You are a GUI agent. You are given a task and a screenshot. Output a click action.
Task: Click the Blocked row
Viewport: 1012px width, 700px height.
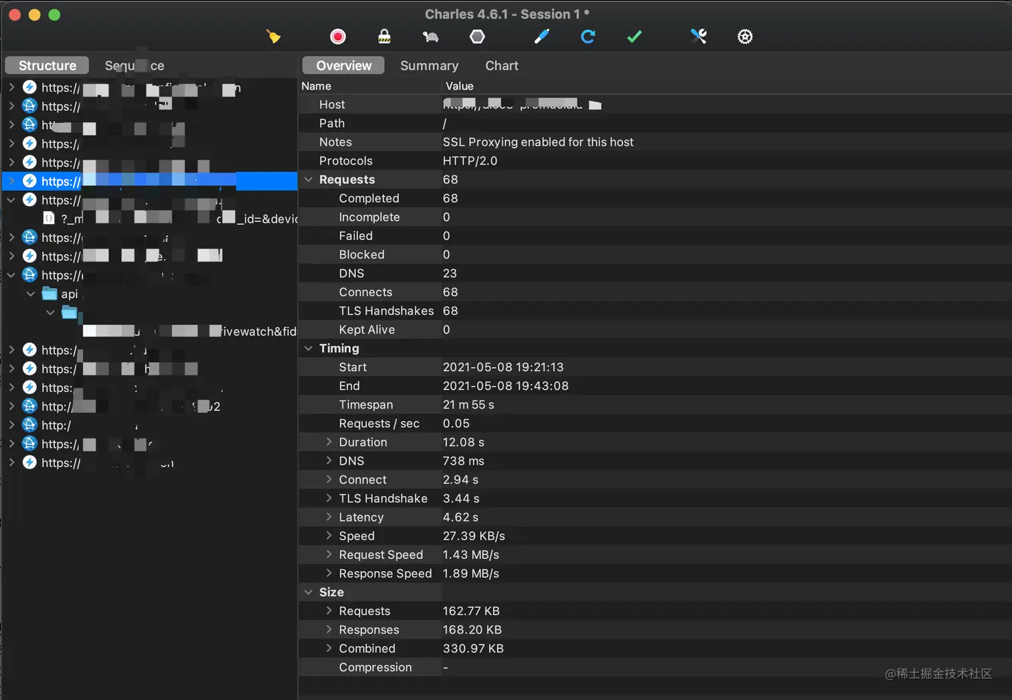click(655, 255)
